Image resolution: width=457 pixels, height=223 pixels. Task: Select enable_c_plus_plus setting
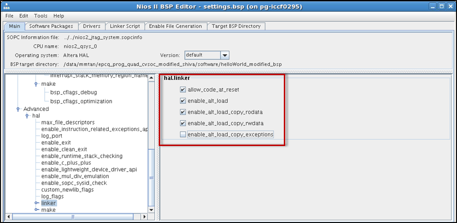click(66, 163)
